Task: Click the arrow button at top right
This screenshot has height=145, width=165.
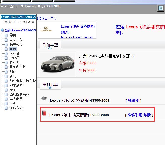Action: click(161, 8)
